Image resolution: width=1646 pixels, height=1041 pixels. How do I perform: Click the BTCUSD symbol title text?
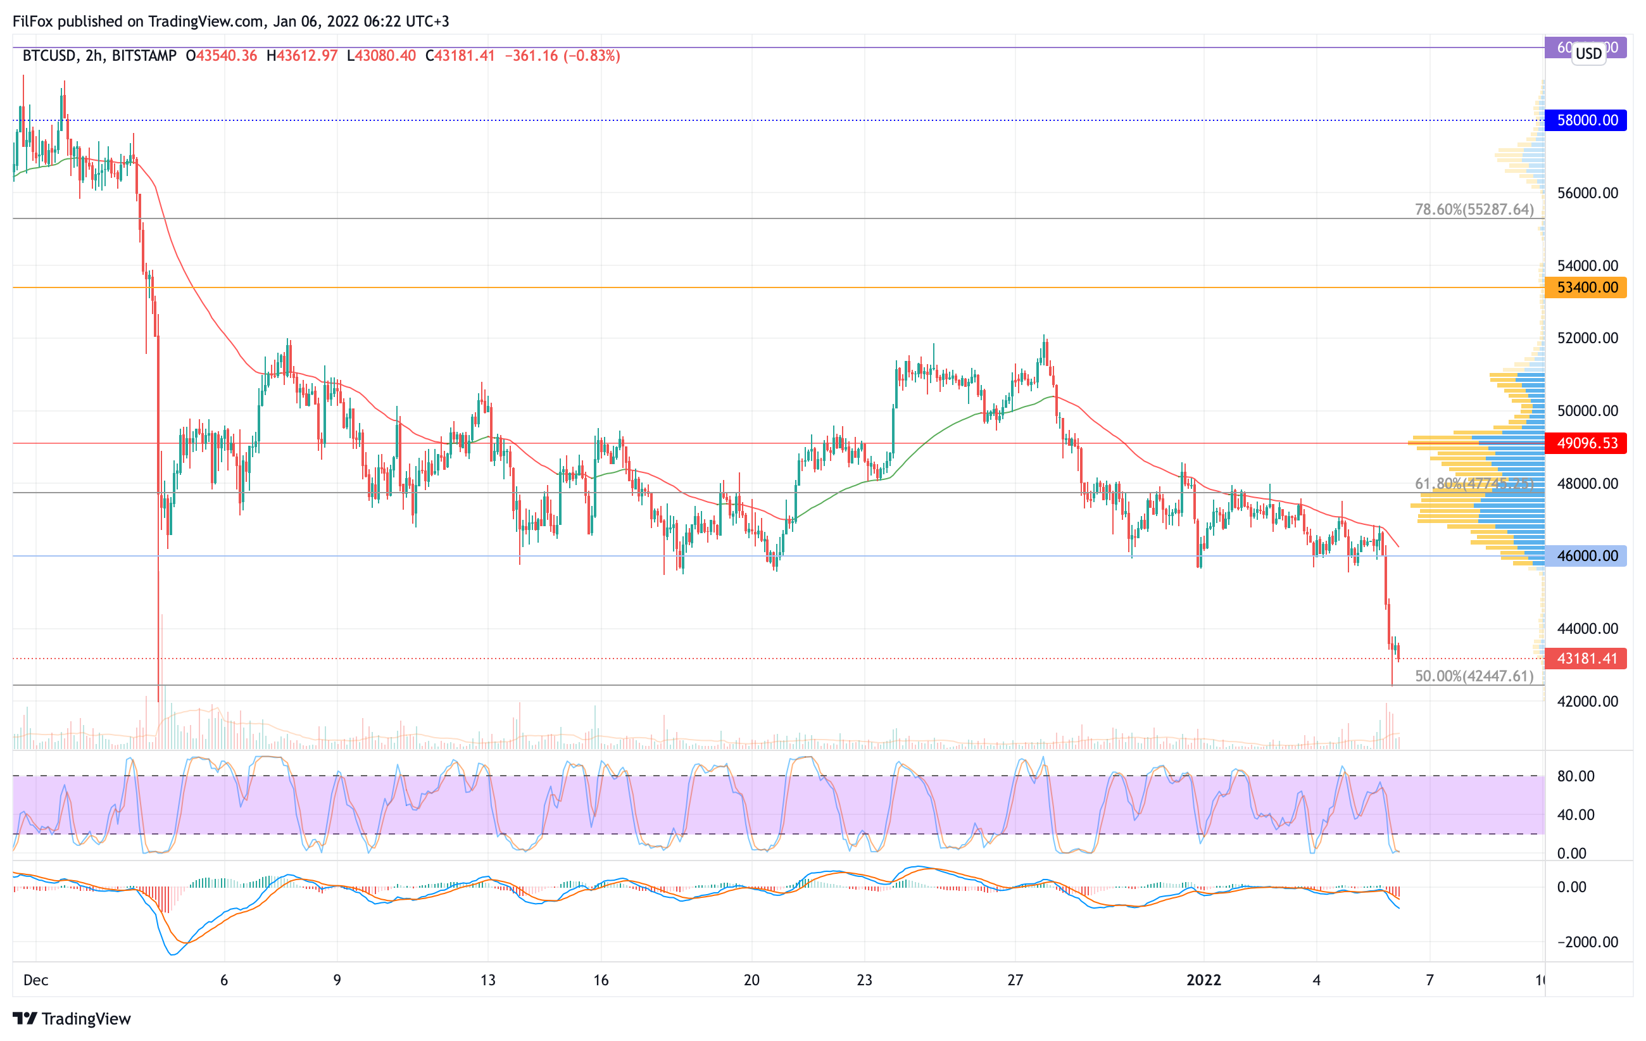tap(49, 55)
